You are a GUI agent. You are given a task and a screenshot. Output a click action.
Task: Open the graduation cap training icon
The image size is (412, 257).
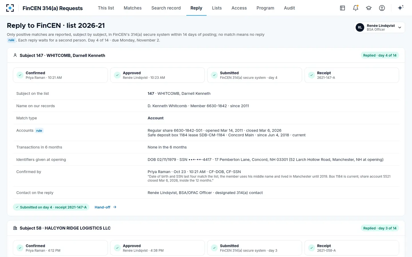369,8
